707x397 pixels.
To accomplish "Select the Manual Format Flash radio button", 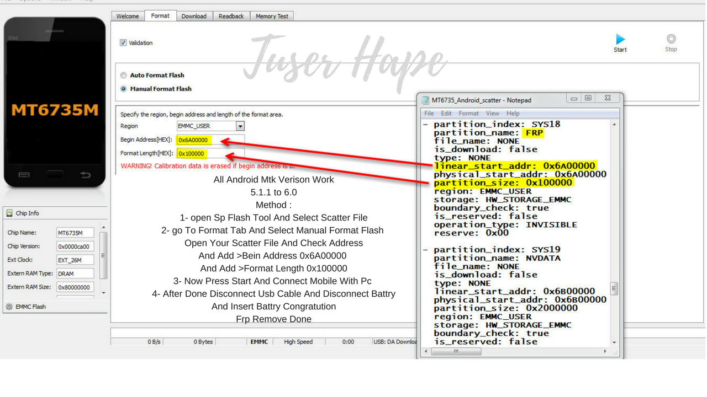I will [124, 89].
